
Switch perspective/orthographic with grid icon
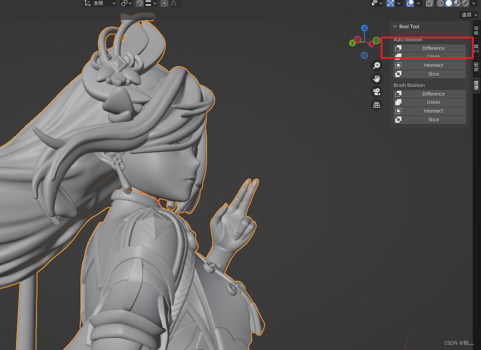(377, 105)
